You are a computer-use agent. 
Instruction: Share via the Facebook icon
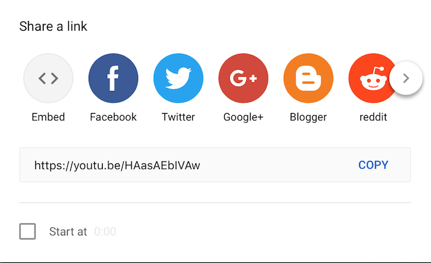tap(113, 78)
